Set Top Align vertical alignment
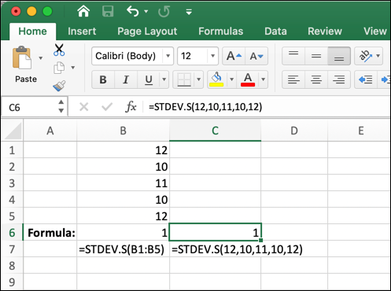This screenshot has width=391, height=291. click(x=293, y=56)
